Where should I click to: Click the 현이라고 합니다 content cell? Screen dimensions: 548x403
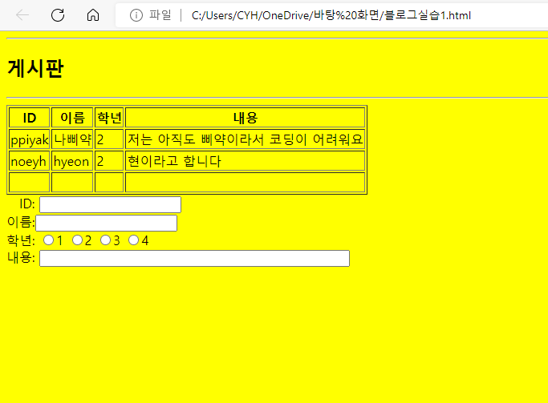(245, 161)
